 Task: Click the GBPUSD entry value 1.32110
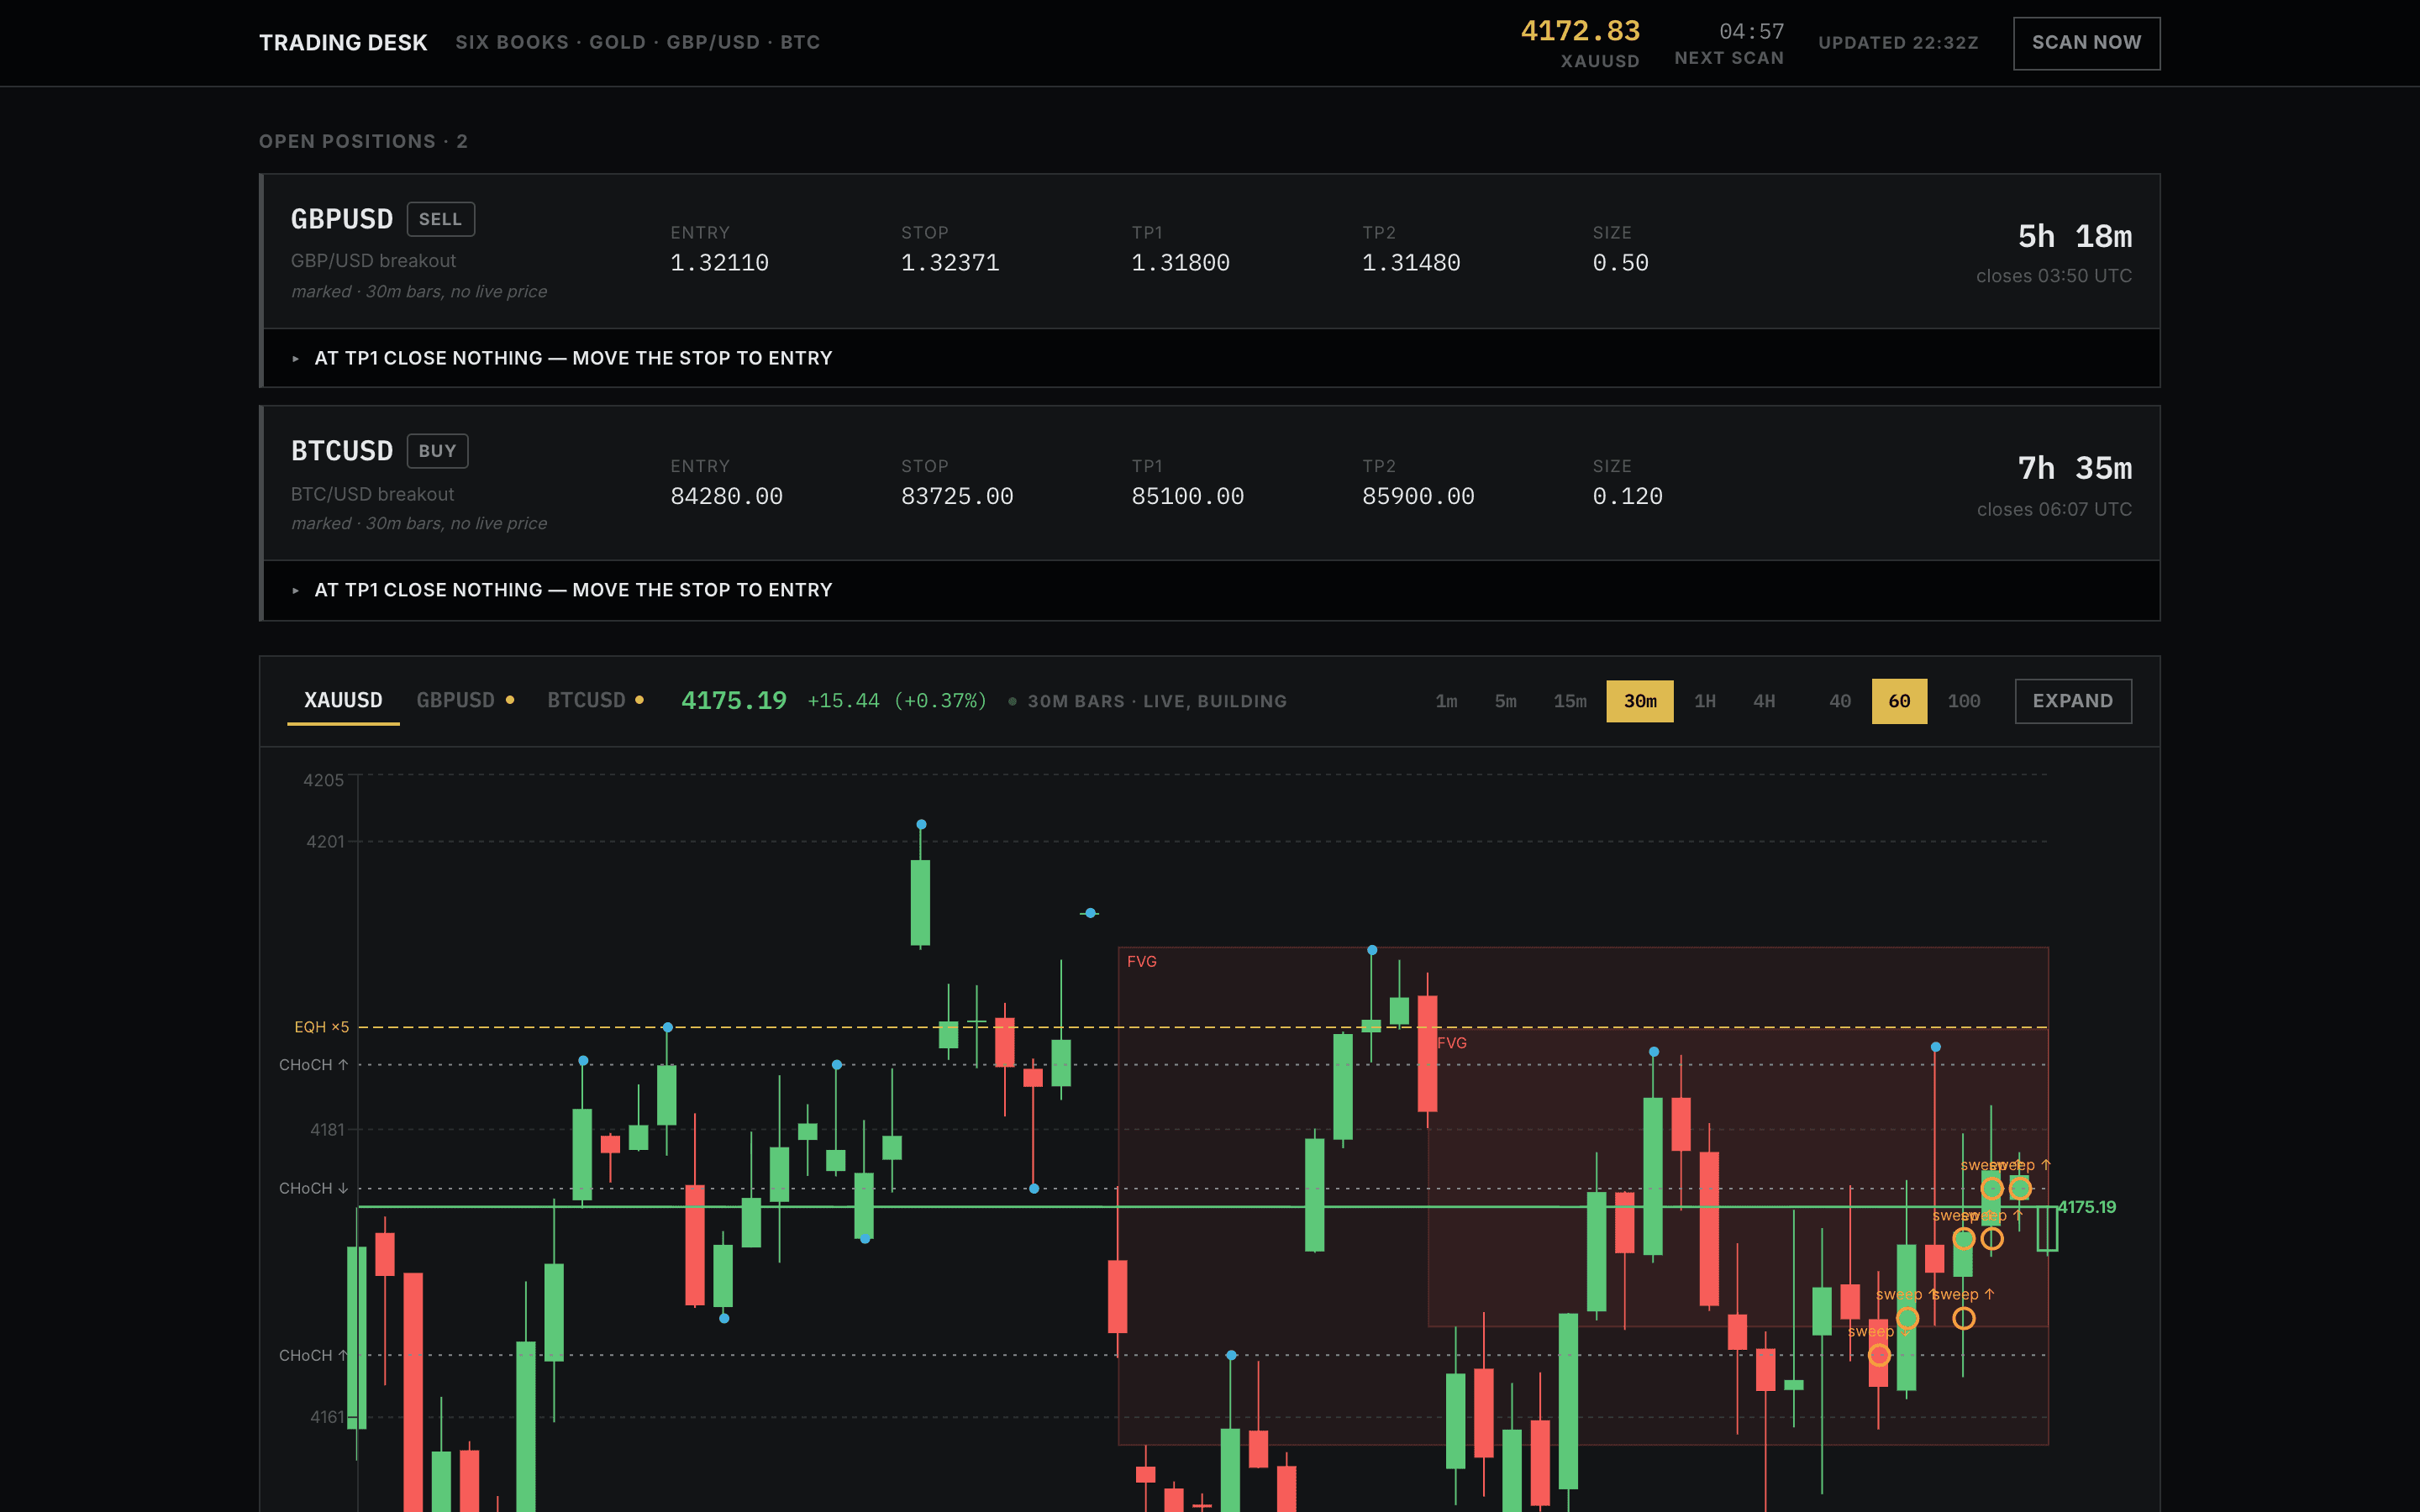719,263
